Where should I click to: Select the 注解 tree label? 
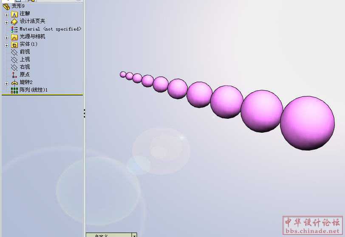point(25,14)
